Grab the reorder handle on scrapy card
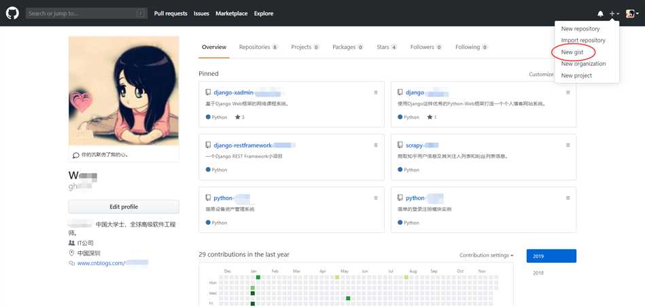 pyautogui.click(x=568, y=145)
